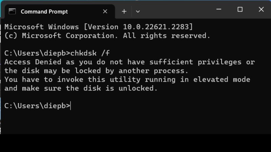Close the Command Prompt tab
The image size is (271, 152).
point(105,11)
